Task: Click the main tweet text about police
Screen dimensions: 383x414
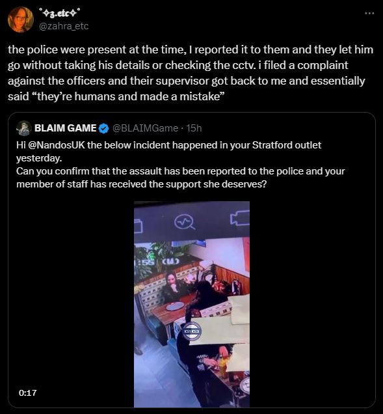Action: [191, 73]
